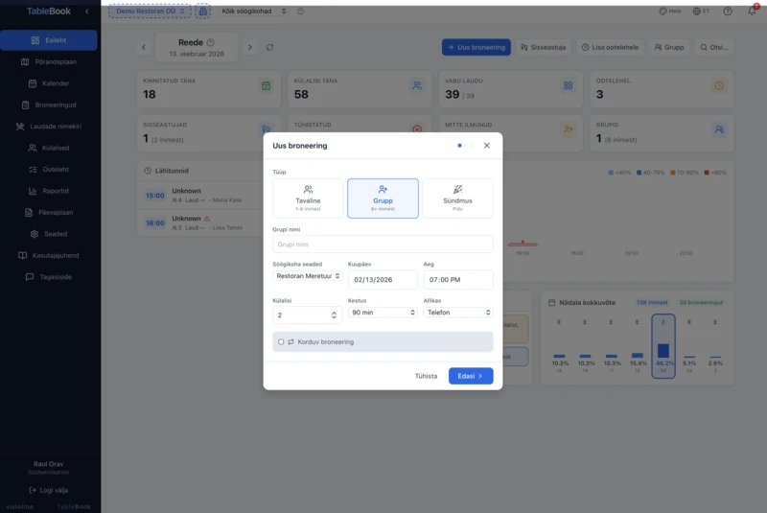
Task: Select the Tavaline booking type
Action: point(308,198)
